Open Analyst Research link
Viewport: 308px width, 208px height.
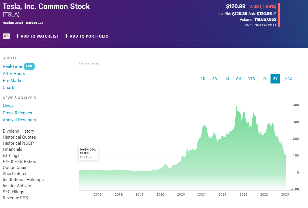[x=19, y=120]
